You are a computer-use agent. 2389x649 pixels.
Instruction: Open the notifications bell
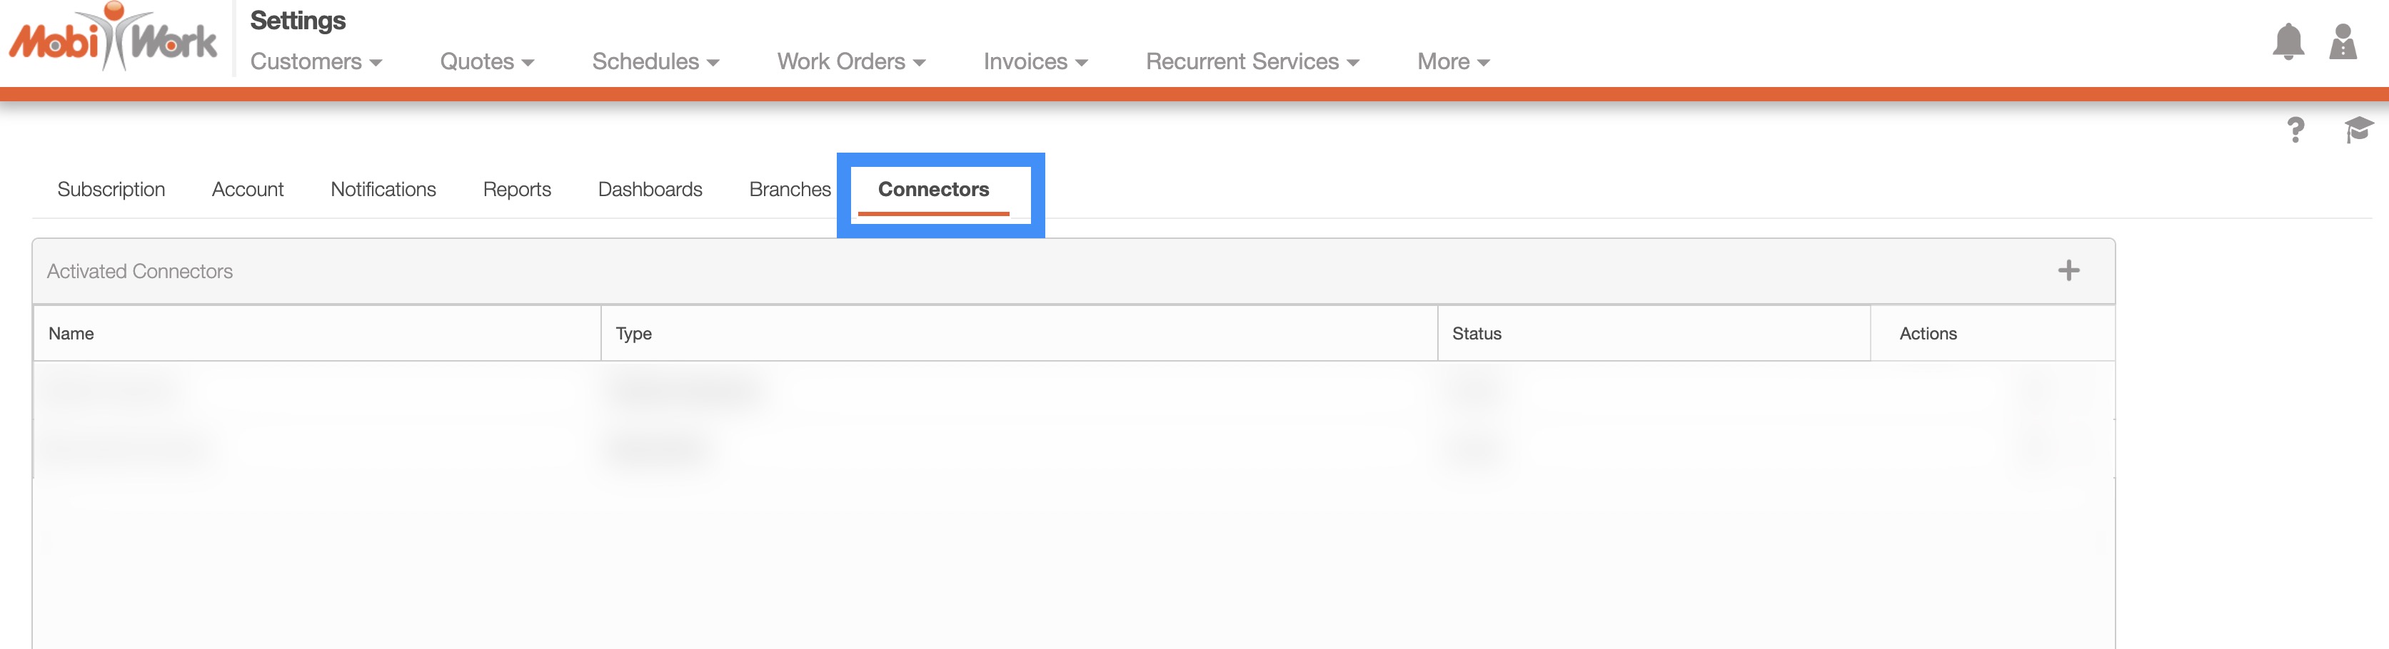(x=2288, y=41)
